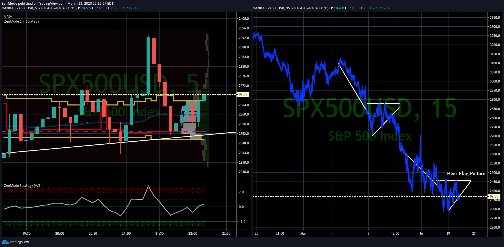The height and width of the screenshot is (247, 504).
Task: Click the 0.0 level on the oscillator scale
Action: coord(241,207)
